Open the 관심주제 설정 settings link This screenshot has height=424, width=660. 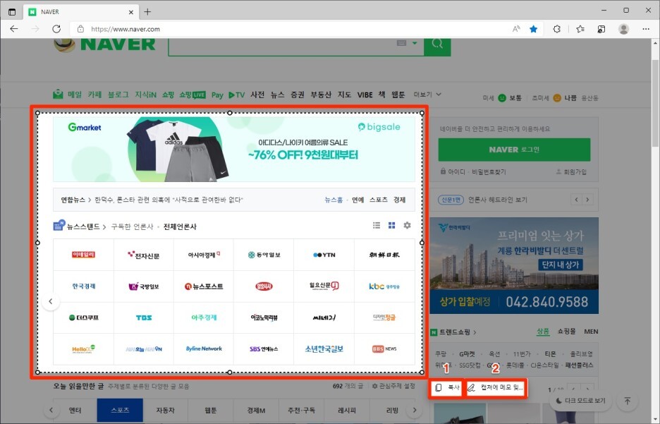[393, 386]
